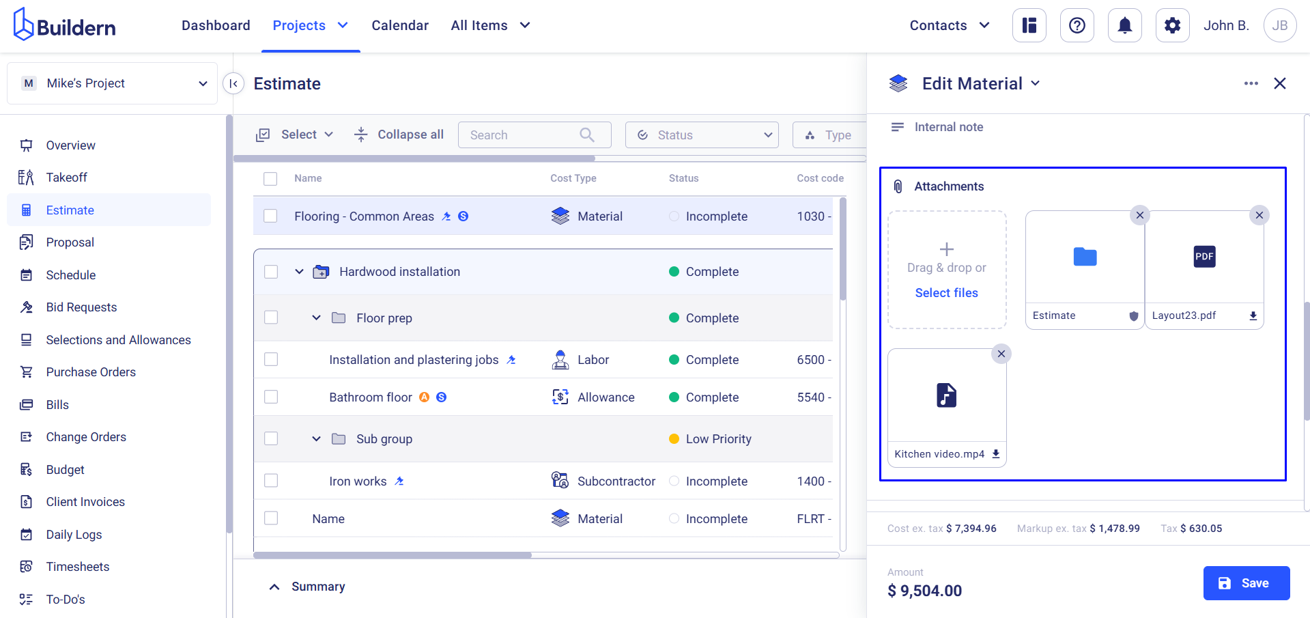Open Takeoff in the sidebar
The height and width of the screenshot is (618, 1310).
click(67, 178)
